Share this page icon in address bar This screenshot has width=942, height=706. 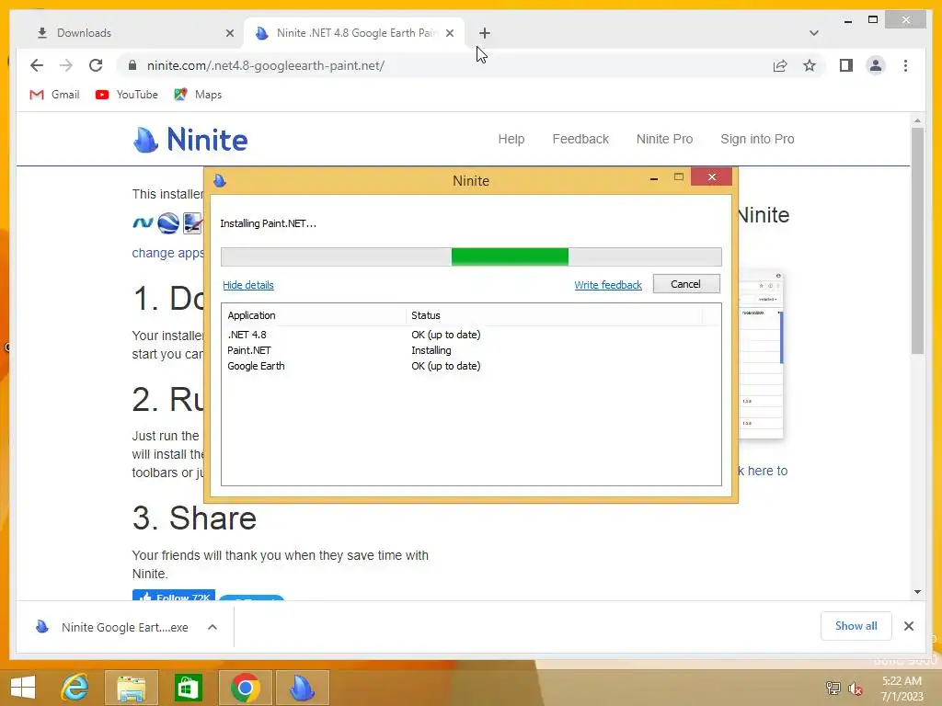780,65
